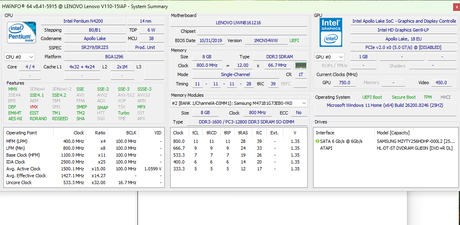Click the Intel Graphics logo

pos(331,32)
